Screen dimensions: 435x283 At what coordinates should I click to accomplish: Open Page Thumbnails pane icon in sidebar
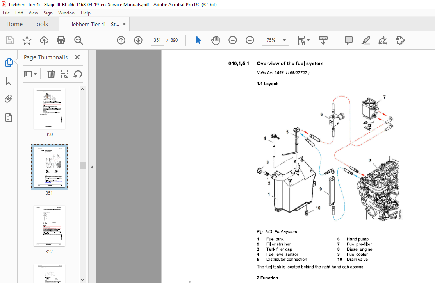[x=9, y=63]
